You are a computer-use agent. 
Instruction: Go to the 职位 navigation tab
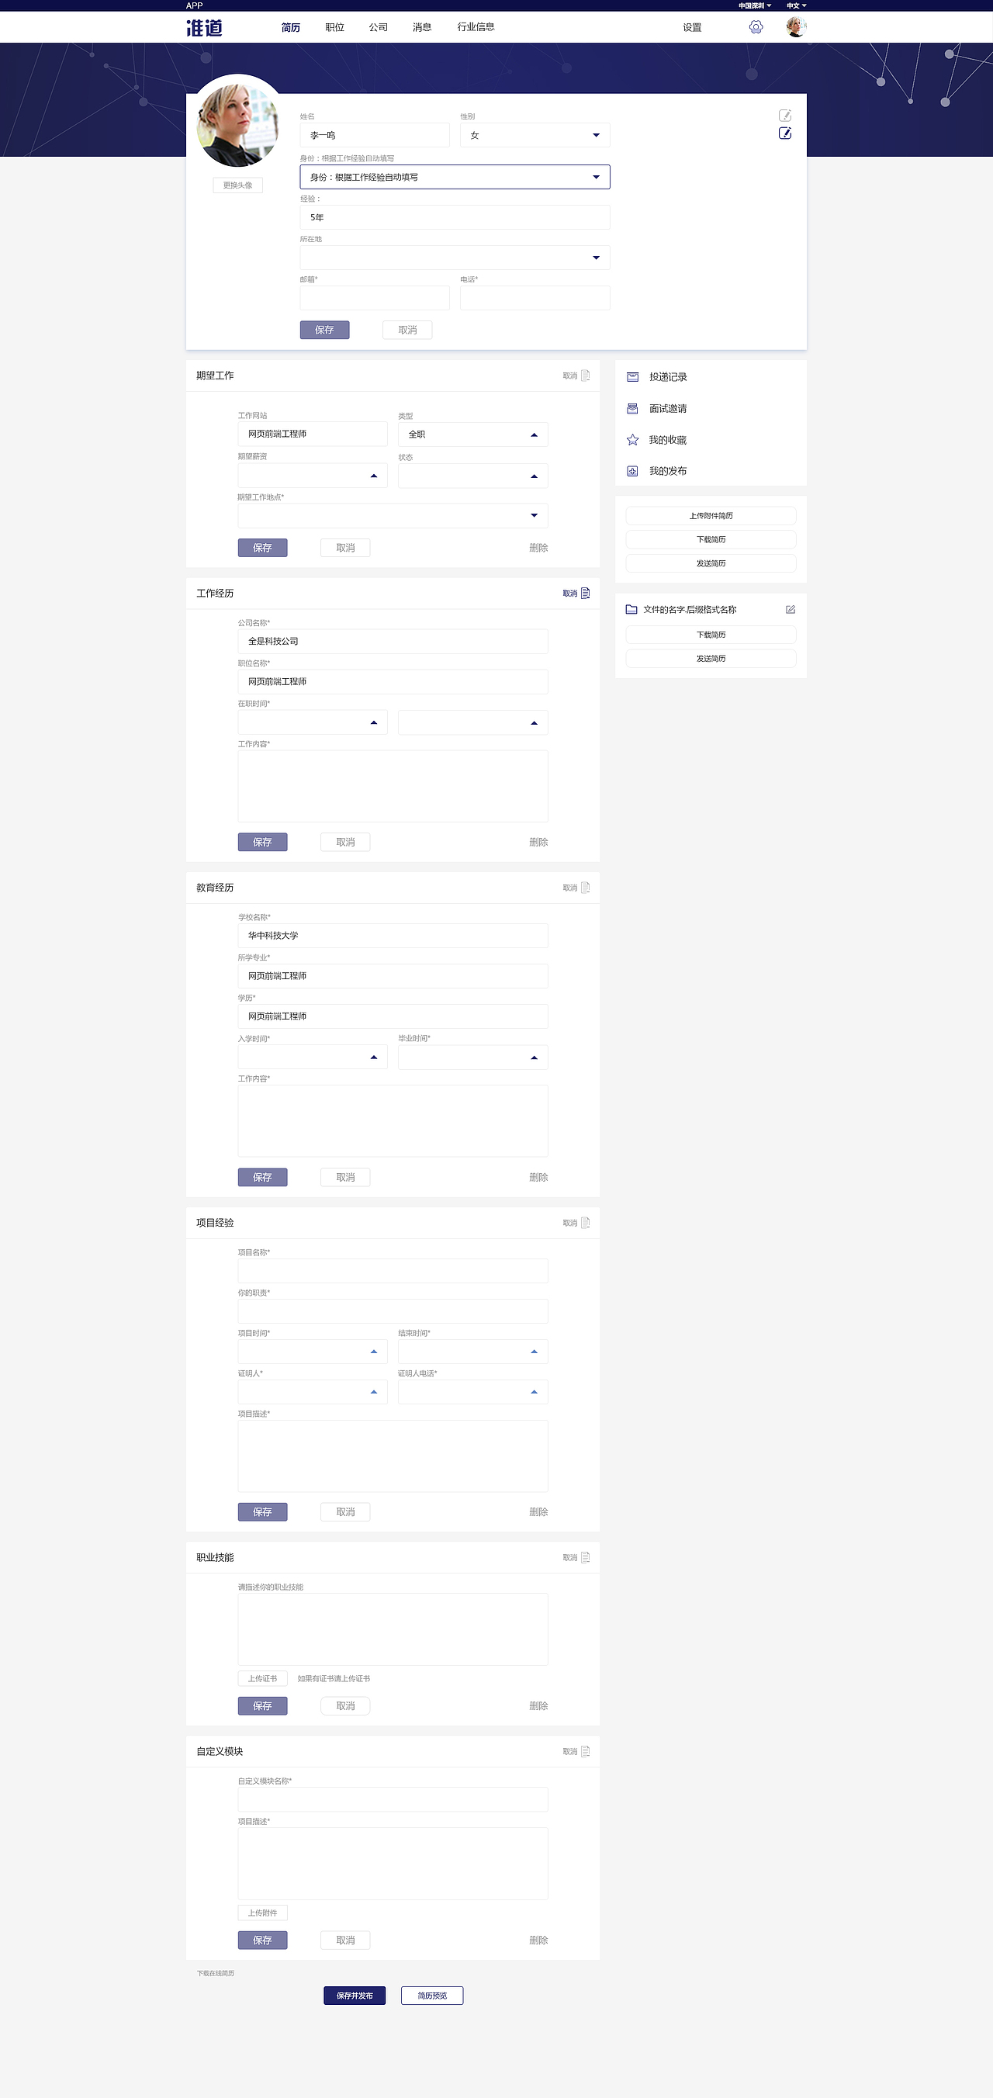[x=335, y=27]
